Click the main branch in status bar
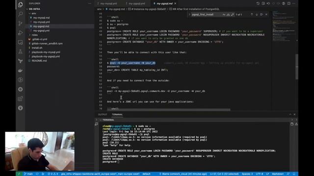This screenshot has height=176, width=314. [28, 174]
